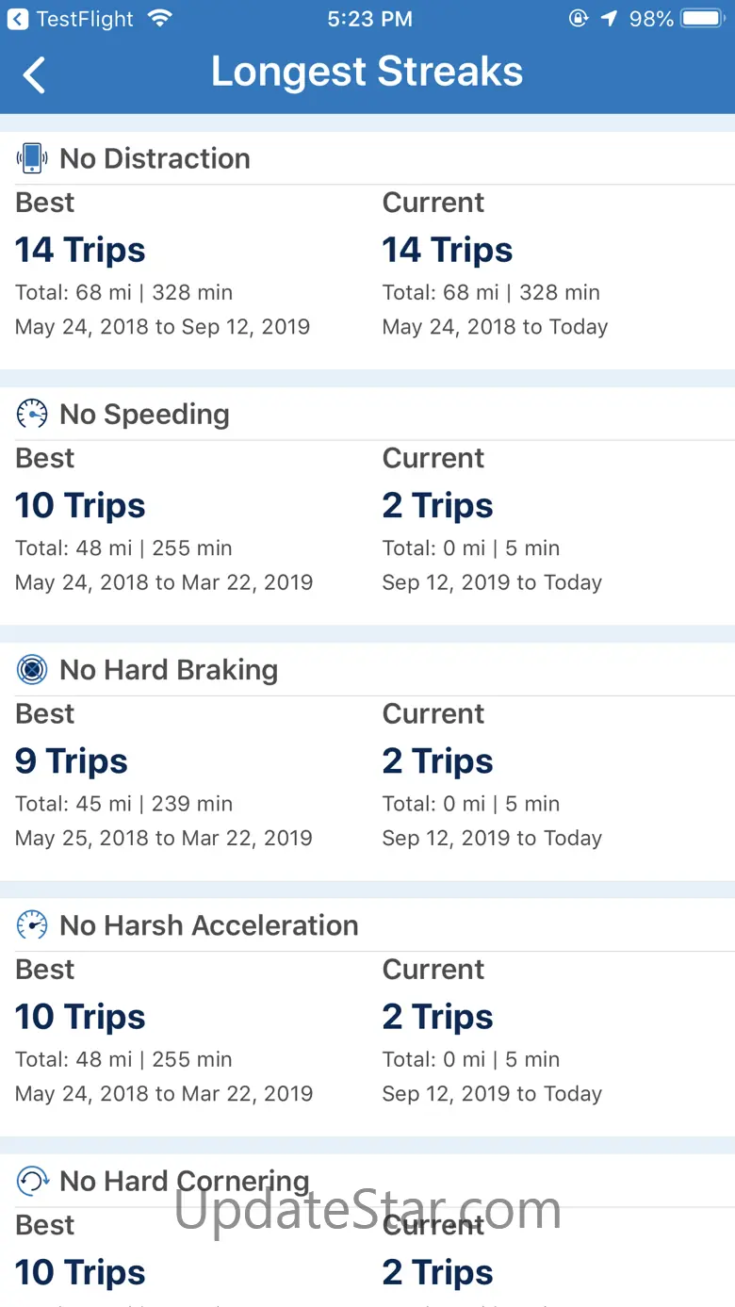Select the No Speeding section header

tap(144, 414)
